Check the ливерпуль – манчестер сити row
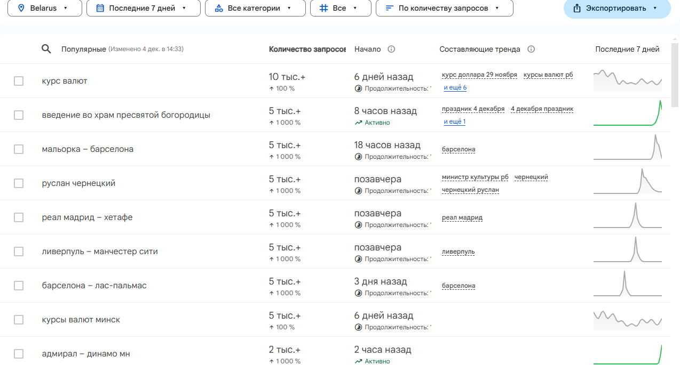 [19, 252]
